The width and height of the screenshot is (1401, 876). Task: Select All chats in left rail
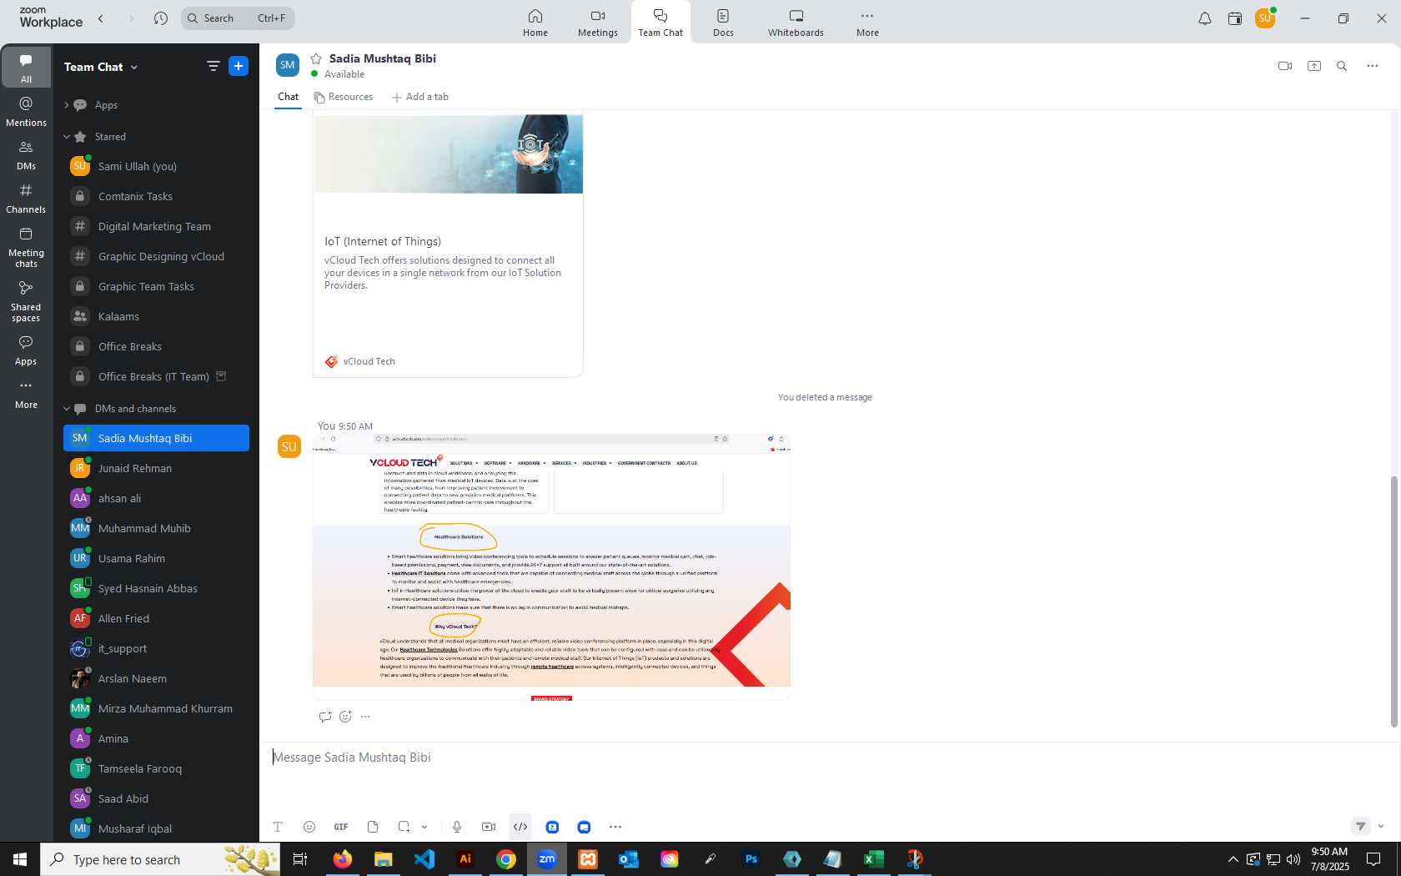(26, 68)
